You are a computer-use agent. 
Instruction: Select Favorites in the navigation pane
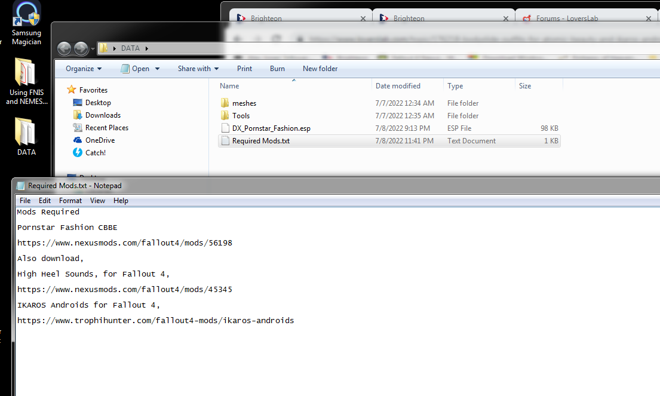pyautogui.click(x=93, y=90)
